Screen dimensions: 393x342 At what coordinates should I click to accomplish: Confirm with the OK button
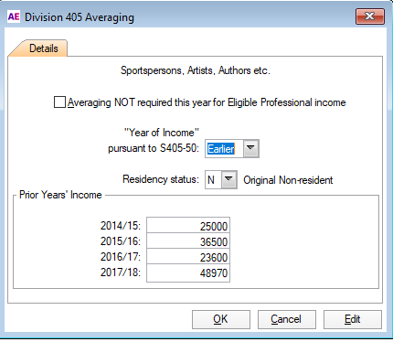click(221, 319)
